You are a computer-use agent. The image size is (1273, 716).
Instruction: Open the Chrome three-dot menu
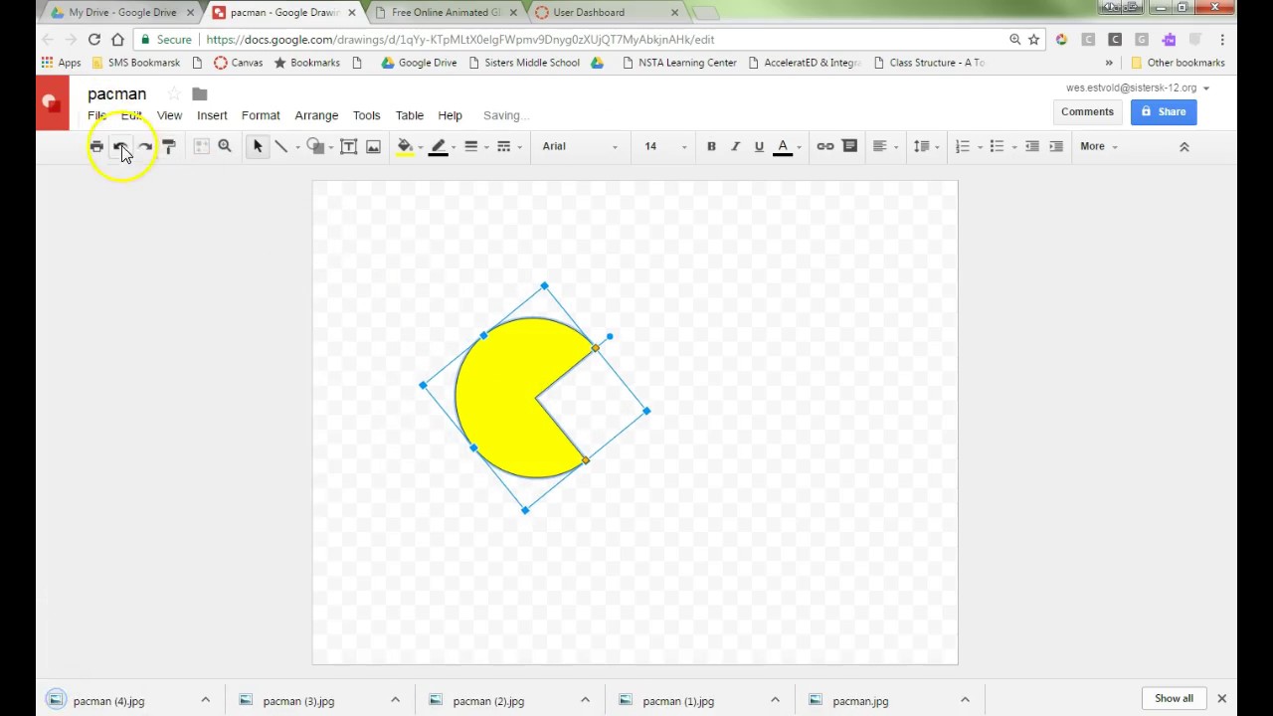(1222, 40)
